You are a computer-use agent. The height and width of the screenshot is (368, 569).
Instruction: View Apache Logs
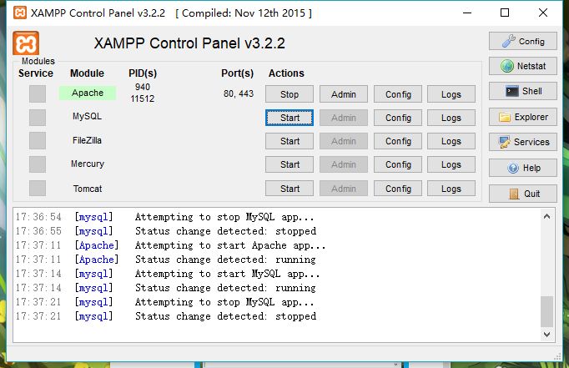point(451,94)
